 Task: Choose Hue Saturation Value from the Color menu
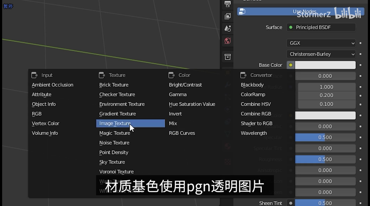pos(192,104)
